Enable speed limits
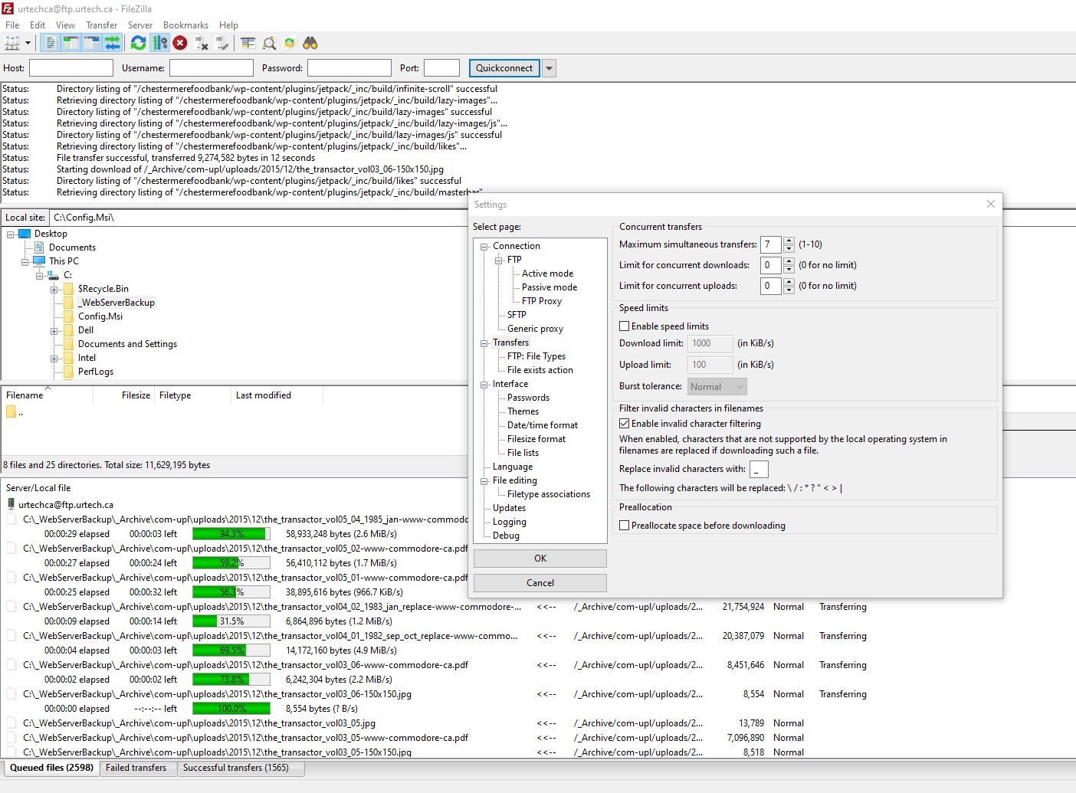 pos(625,326)
